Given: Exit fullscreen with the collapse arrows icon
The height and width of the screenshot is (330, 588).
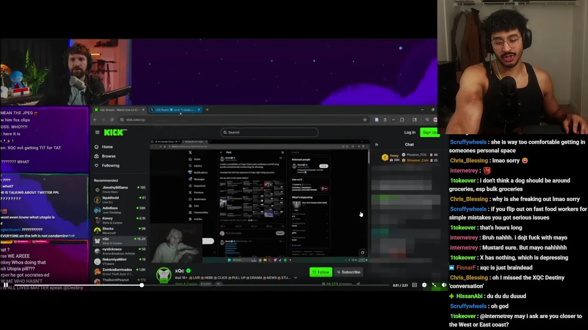Looking at the screenshot, I should (434, 285).
